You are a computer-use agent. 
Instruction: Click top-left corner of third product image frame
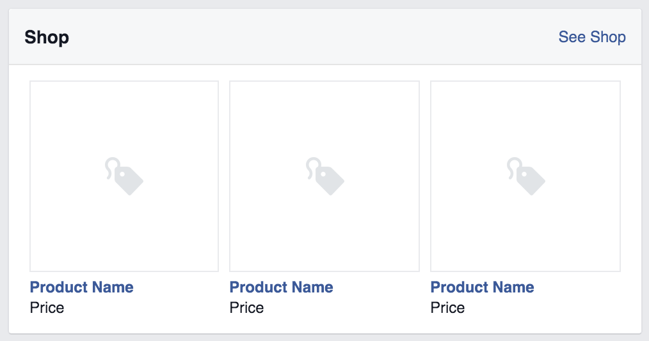pos(432,82)
